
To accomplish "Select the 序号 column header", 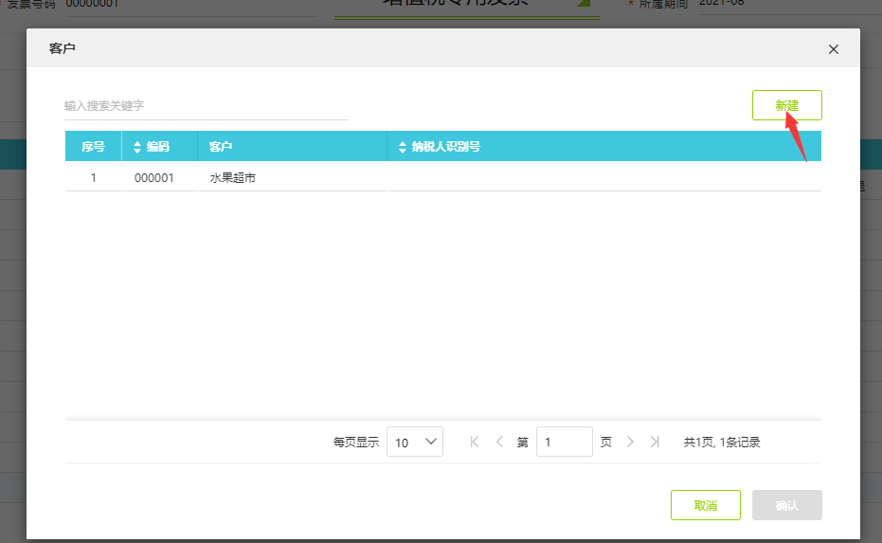I will pyautogui.click(x=94, y=146).
